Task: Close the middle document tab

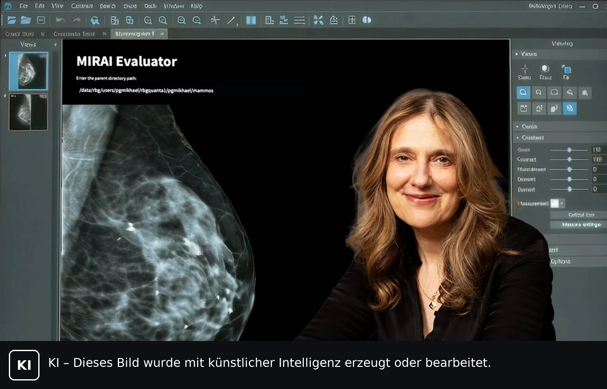Action: coord(104,34)
